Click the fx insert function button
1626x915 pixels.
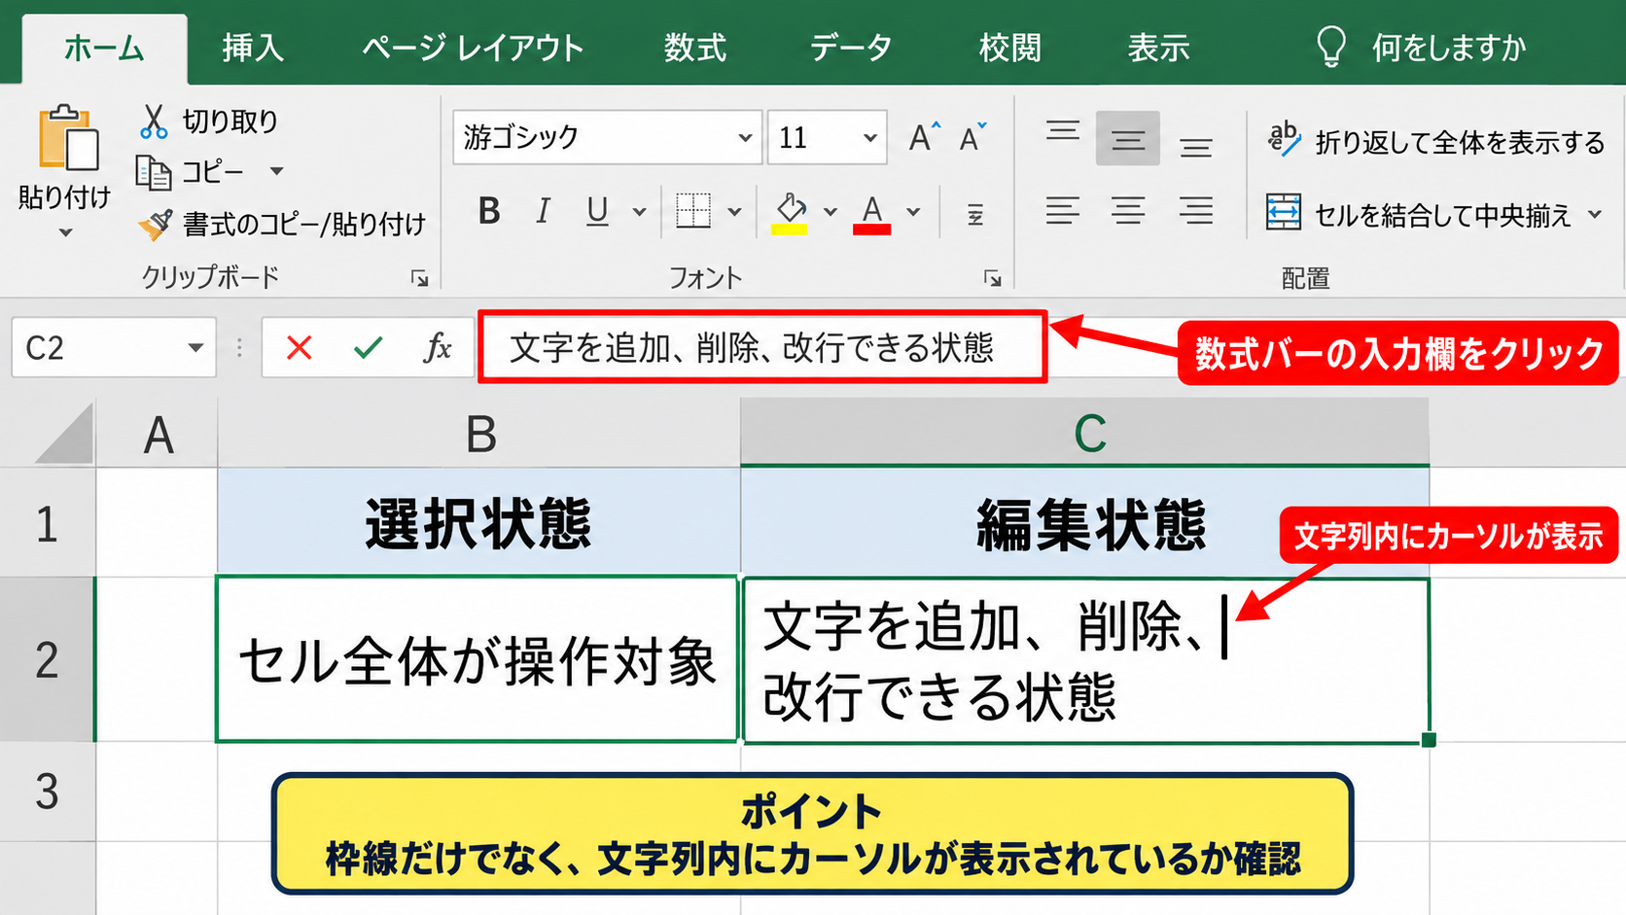coord(438,347)
